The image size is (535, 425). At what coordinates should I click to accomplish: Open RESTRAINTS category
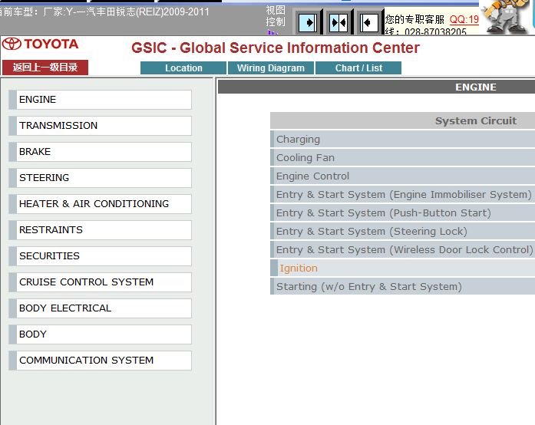click(x=100, y=230)
